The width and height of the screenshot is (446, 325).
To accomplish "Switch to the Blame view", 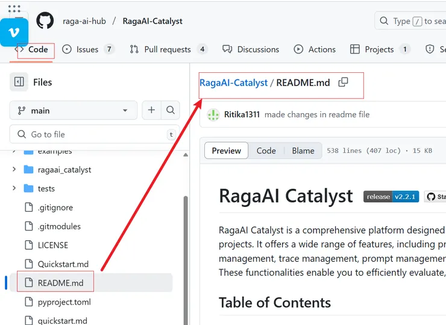I will coord(303,150).
